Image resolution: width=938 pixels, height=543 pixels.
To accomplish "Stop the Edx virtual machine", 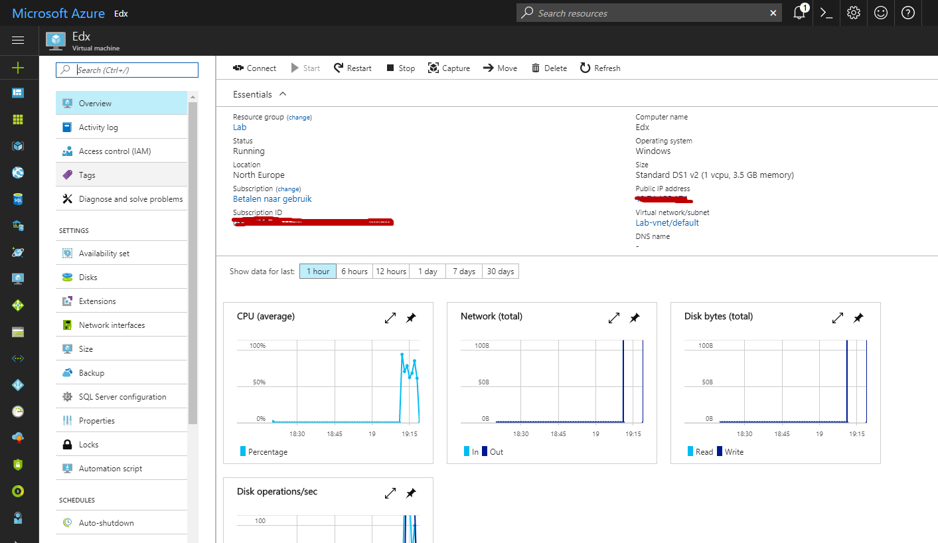I will click(400, 67).
